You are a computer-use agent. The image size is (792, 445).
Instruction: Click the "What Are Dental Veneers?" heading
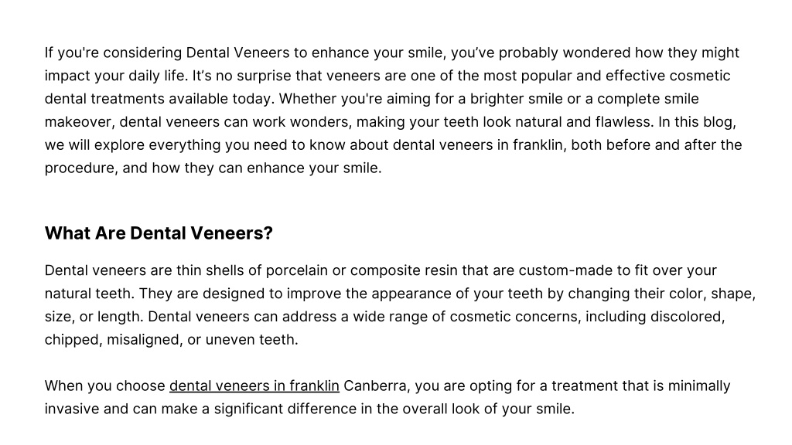159,233
